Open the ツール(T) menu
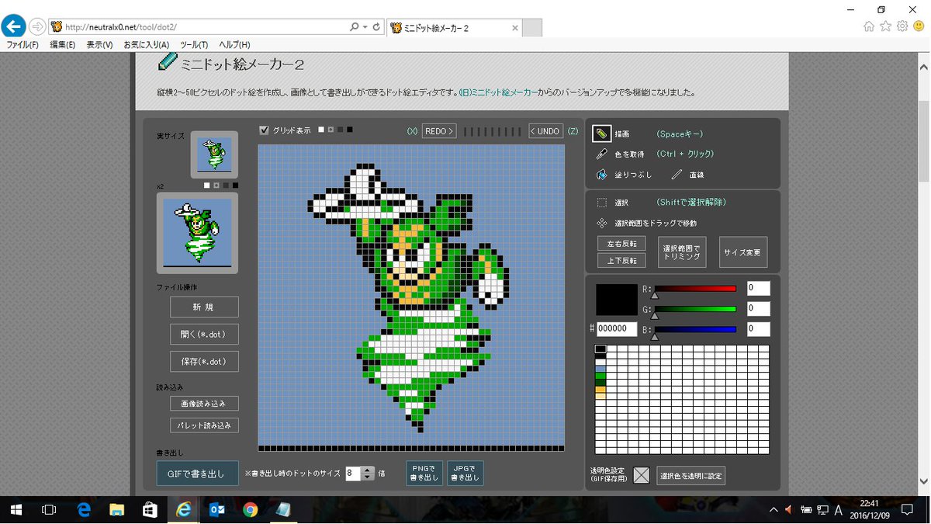Image resolution: width=931 pixels, height=524 pixels. (x=194, y=45)
